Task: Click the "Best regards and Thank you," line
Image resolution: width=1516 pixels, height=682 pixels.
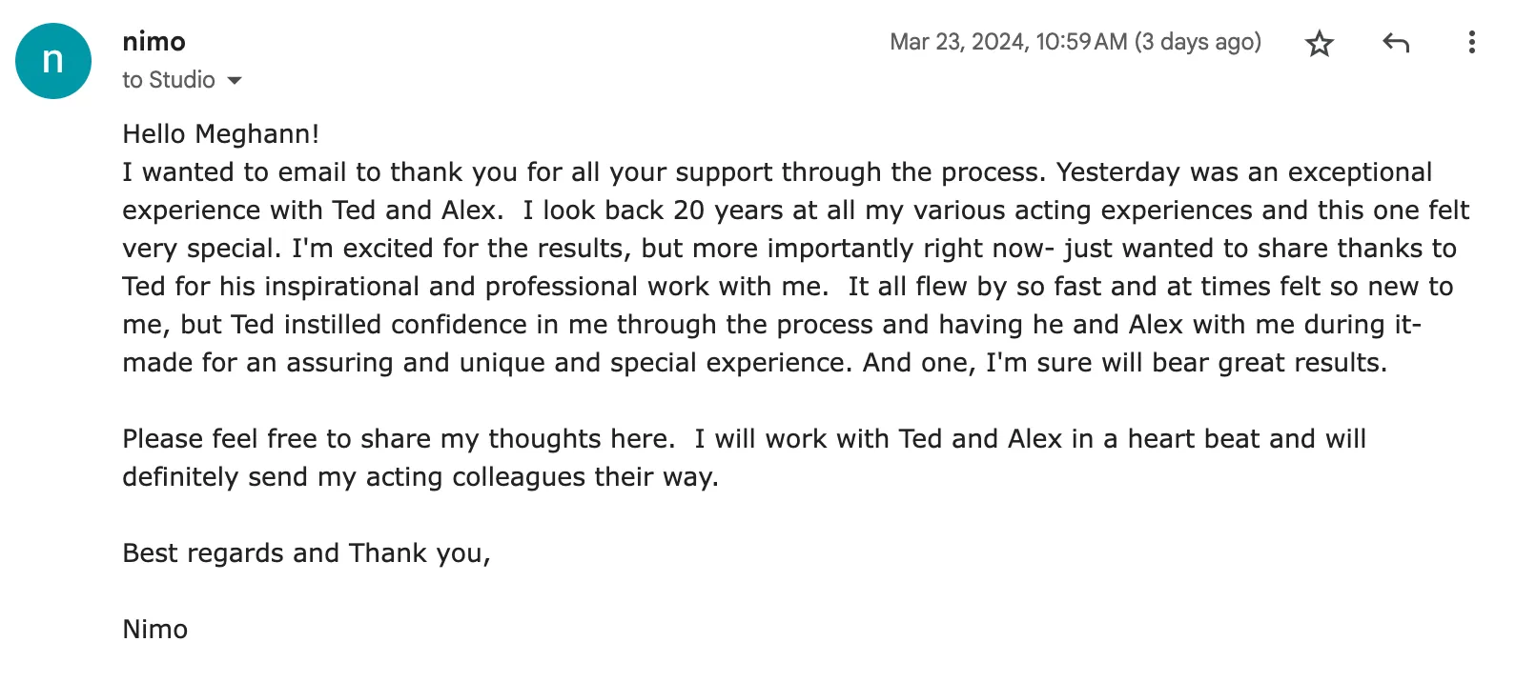Action: (306, 553)
